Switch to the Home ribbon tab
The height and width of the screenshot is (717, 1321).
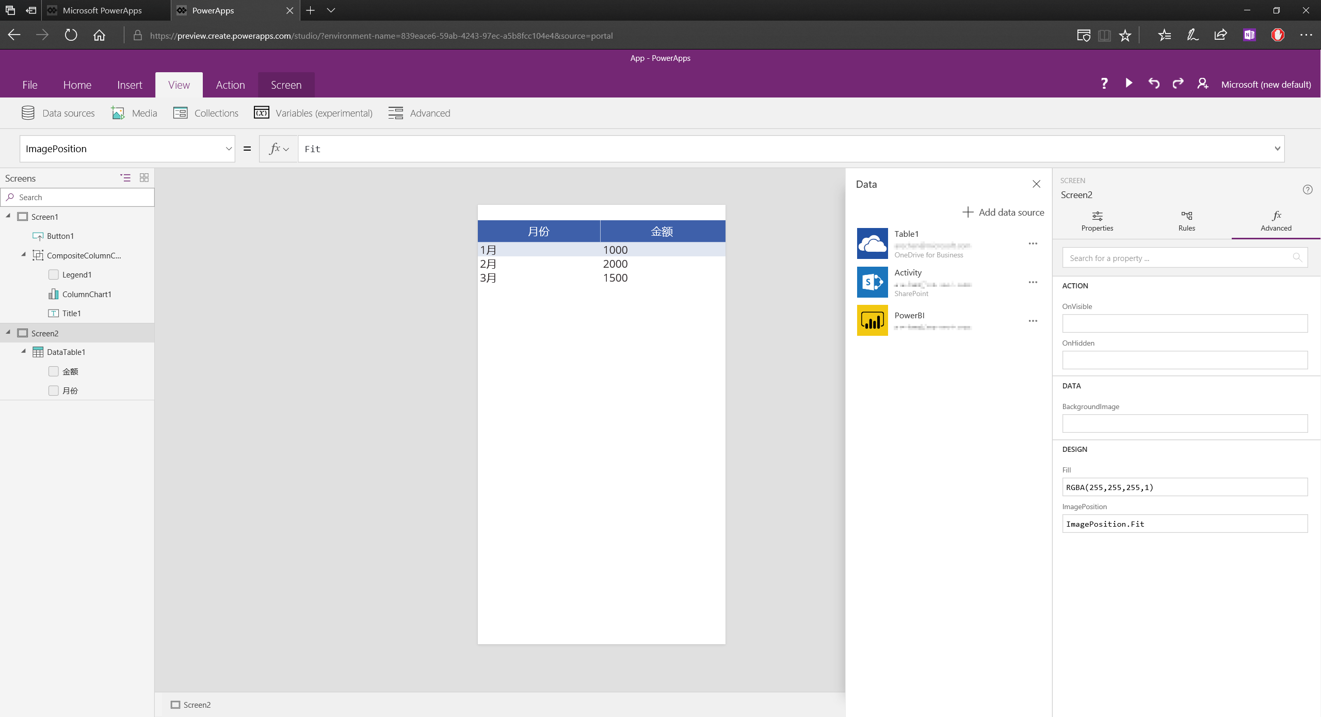coord(77,85)
